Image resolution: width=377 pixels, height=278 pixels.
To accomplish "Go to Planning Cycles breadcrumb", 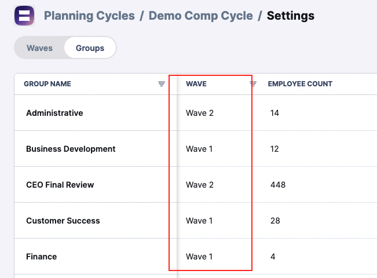I will (x=89, y=16).
